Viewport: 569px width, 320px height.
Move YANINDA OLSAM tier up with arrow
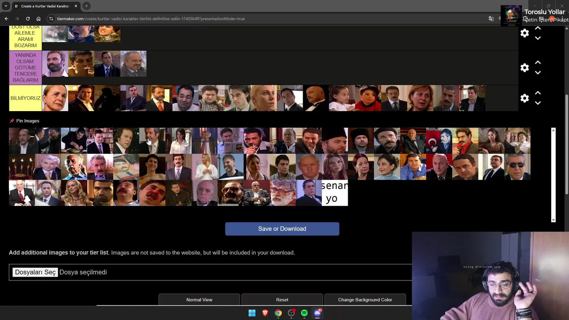point(537,62)
